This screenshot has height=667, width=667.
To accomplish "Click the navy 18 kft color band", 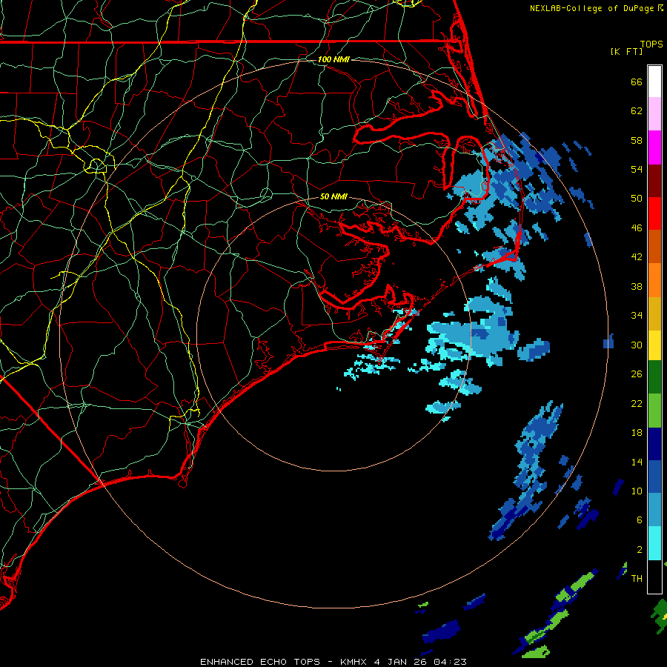I will (x=654, y=444).
